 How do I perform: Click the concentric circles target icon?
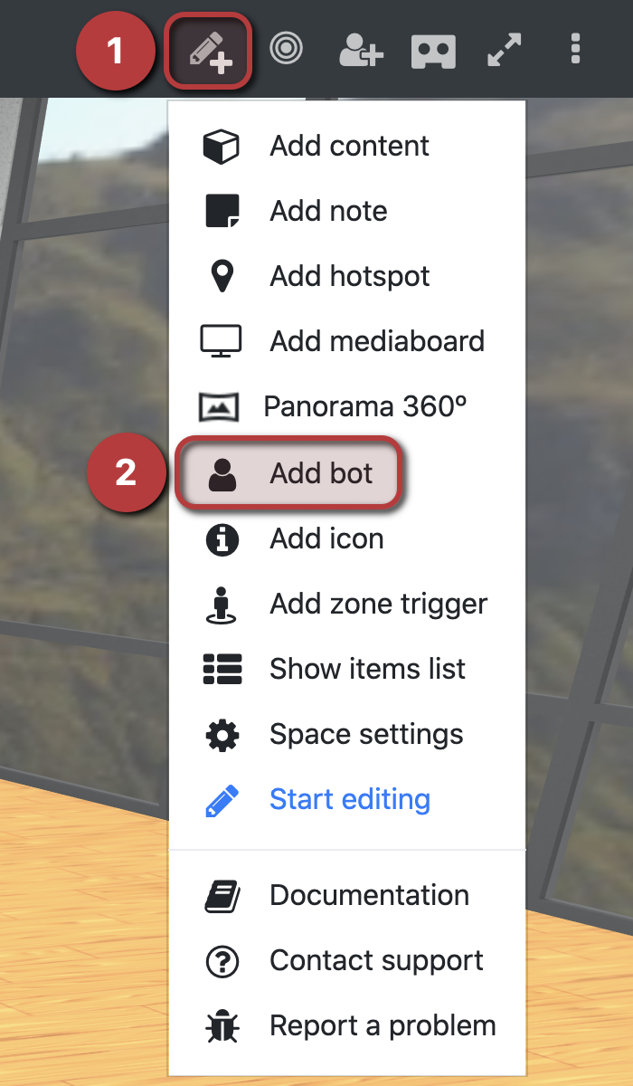[x=286, y=48]
